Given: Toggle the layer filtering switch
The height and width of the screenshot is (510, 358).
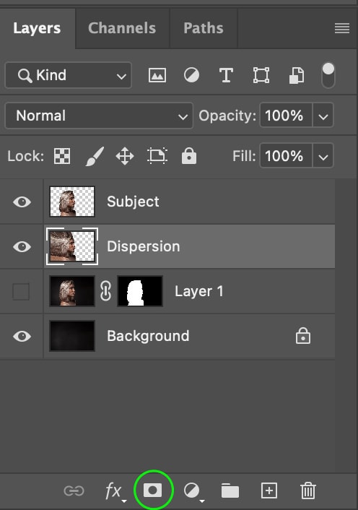Looking at the screenshot, I should (x=328, y=75).
